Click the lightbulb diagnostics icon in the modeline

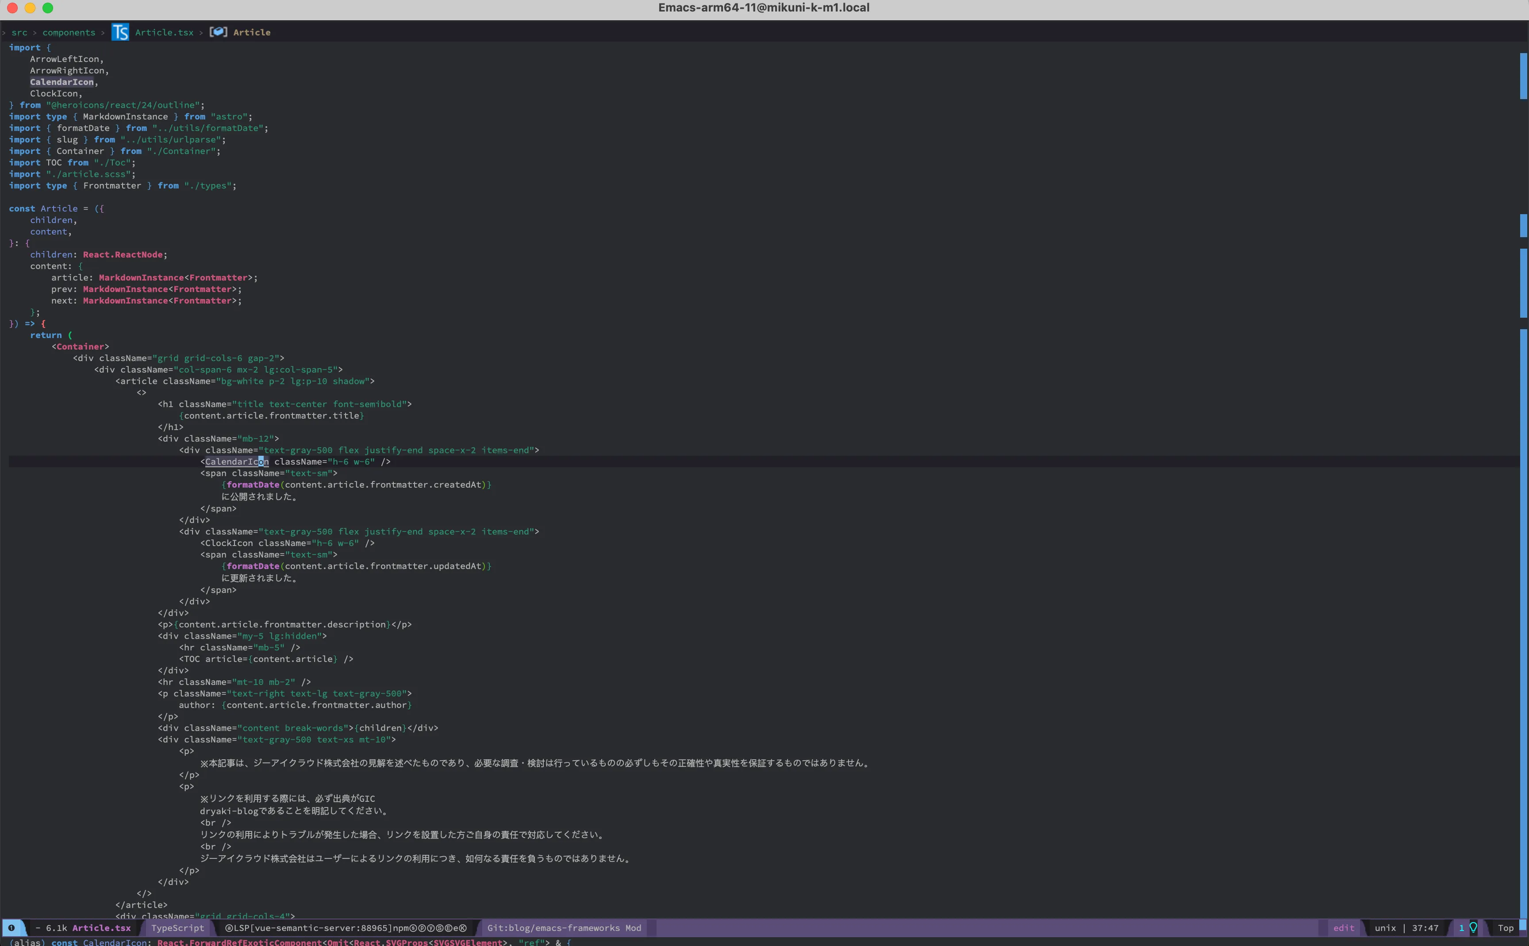(x=1474, y=928)
